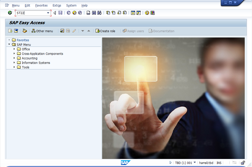The image size is (252, 167).
Task: Open the command field history dropdown
Action: pyautogui.click(x=48, y=13)
